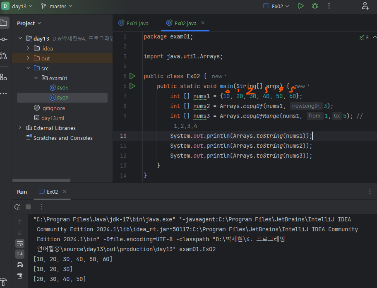377x288 pixels.
Task: Open the Build hammer tool window
Action: (4, 283)
